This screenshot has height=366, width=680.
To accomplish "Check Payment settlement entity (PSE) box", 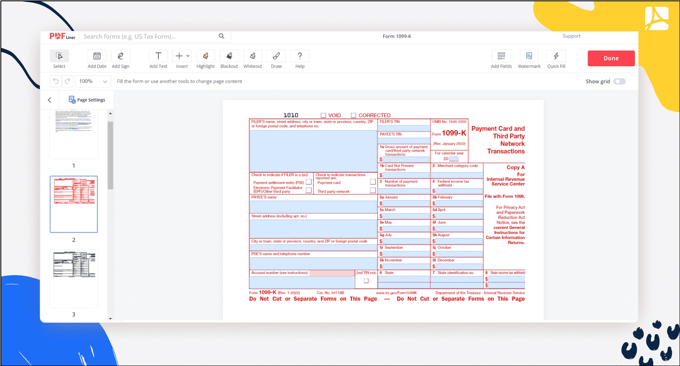I will coord(309,182).
